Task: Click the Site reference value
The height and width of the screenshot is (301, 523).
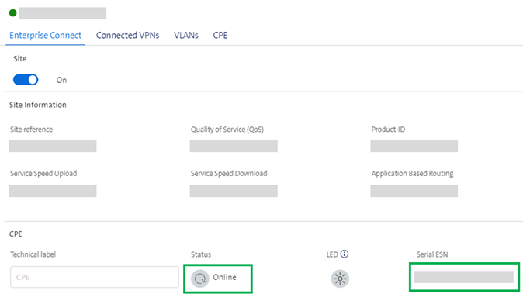Action: [53, 147]
